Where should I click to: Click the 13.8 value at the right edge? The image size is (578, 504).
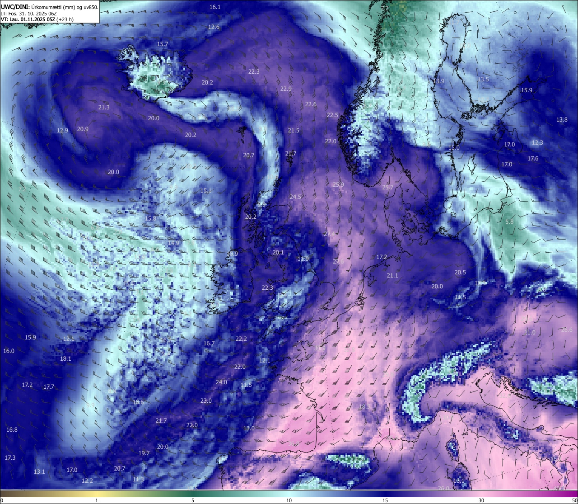pyautogui.click(x=562, y=120)
